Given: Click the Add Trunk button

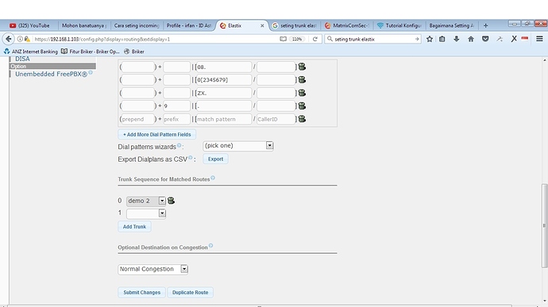Looking at the screenshot, I should tap(134, 227).
